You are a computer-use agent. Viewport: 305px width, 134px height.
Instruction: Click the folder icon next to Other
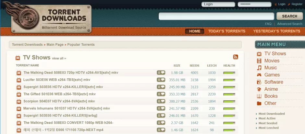click(259, 104)
